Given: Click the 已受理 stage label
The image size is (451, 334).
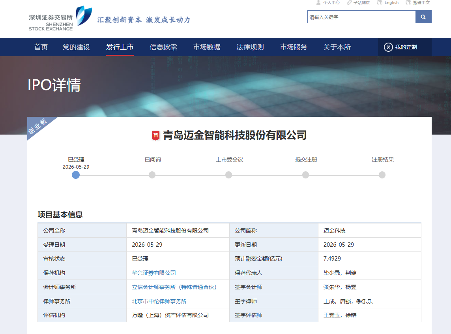Looking at the screenshot, I should coord(76,159).
